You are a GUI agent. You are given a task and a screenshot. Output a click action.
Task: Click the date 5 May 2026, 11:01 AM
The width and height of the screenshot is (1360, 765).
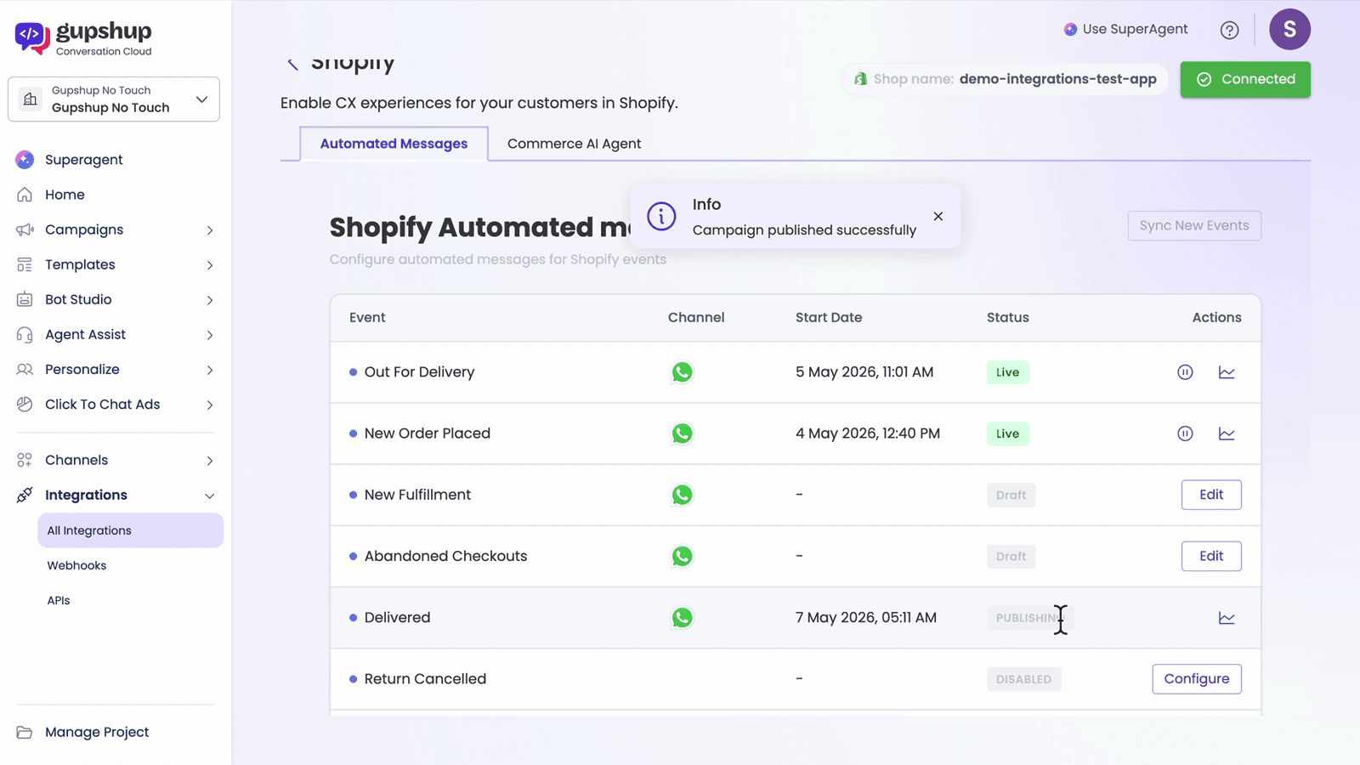pyautogui.click(x=864, y=372)
